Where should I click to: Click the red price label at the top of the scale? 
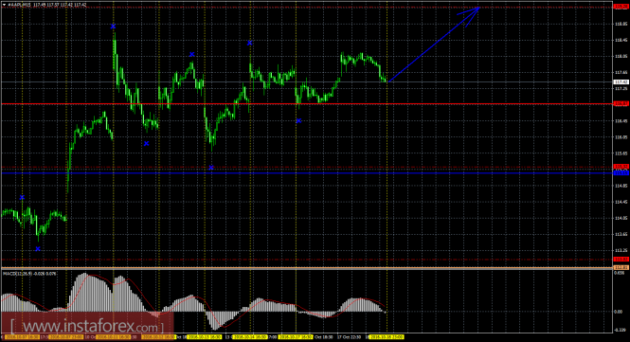click(621, 7)
